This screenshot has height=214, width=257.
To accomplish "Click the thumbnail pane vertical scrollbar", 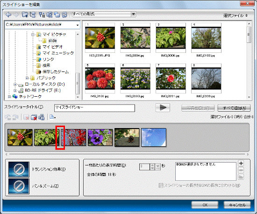I will pyautogui.click(x=249, y=60).
